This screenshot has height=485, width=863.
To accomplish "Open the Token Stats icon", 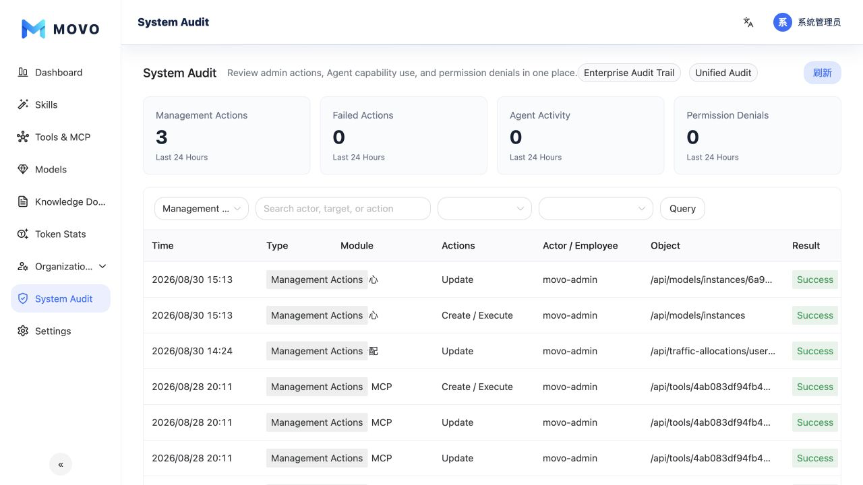I will (23, 234).
